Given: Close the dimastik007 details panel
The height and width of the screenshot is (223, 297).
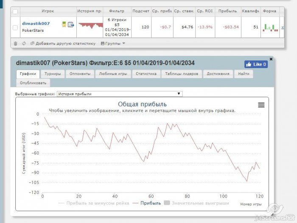Looking at the screenshot, I should click(x=271, y=59).
